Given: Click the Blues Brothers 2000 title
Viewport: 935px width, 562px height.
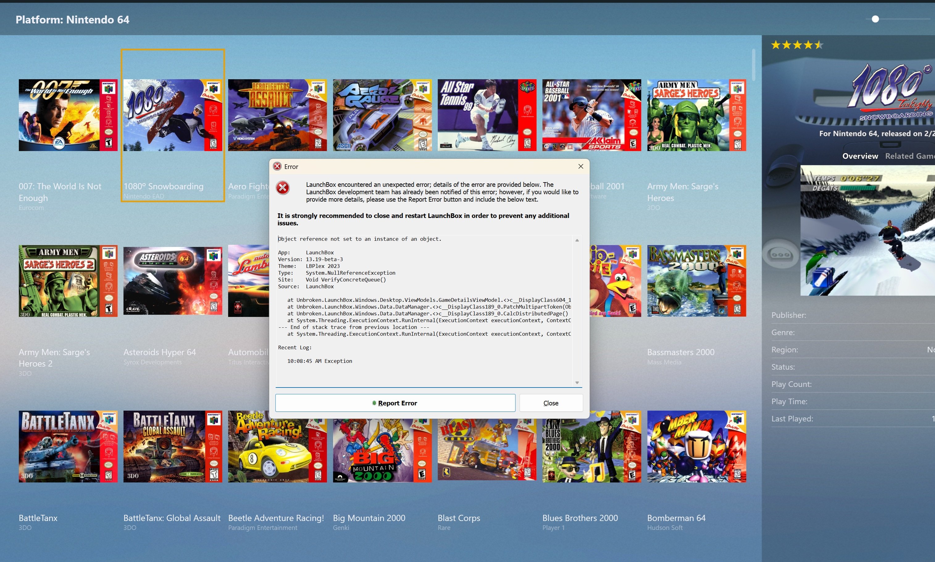Looking at the screenshot, I should coord(580,518).
